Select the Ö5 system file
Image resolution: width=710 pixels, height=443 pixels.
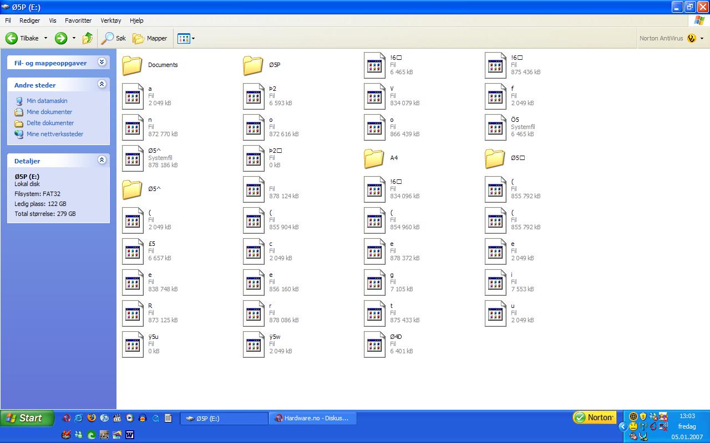510,127
